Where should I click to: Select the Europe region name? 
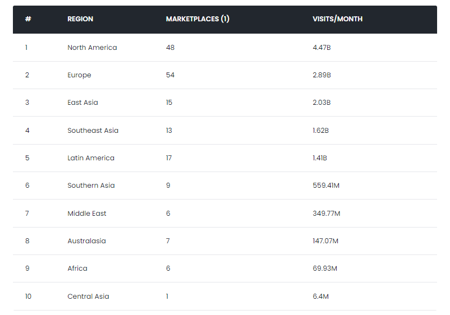coord(79,75)
